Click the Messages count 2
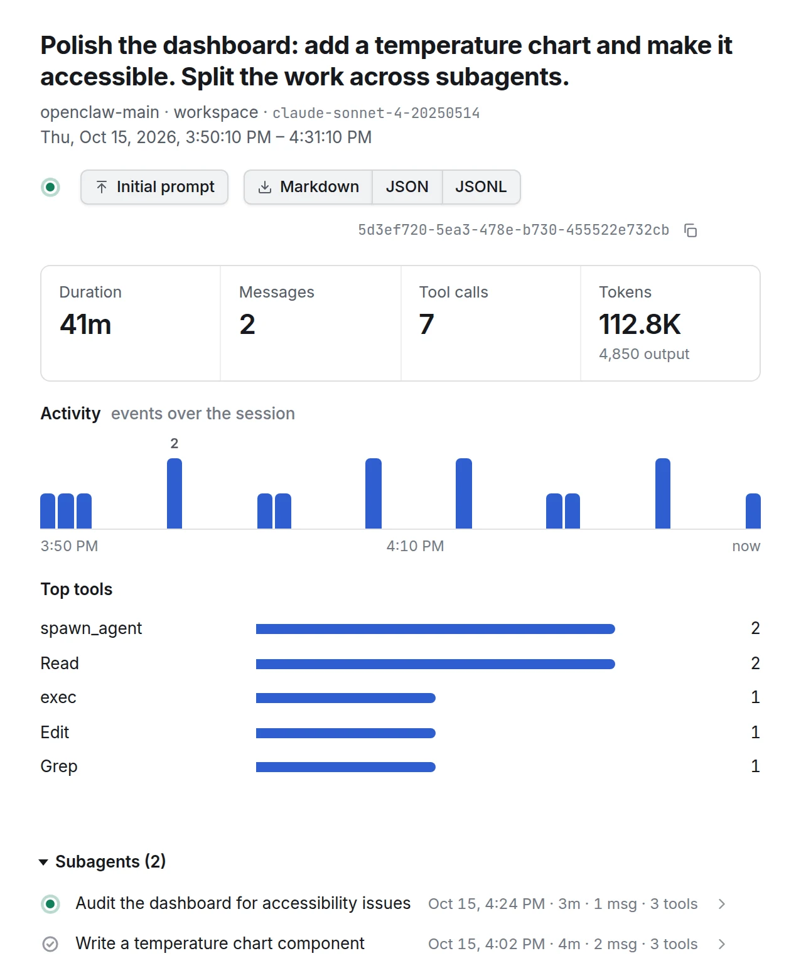The height and width of the screenshot is (973, 801). point(247,325)
